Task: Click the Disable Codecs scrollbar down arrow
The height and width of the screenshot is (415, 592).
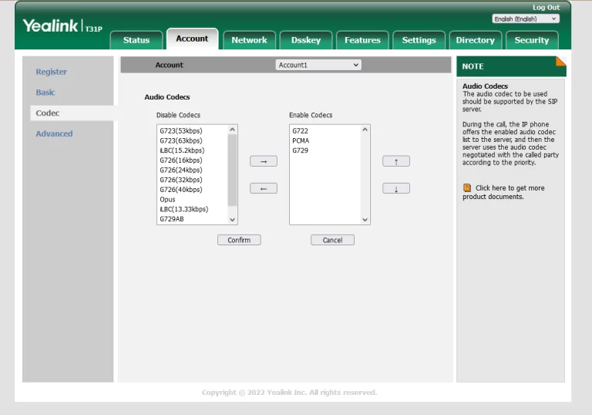Action: (233, 219)
